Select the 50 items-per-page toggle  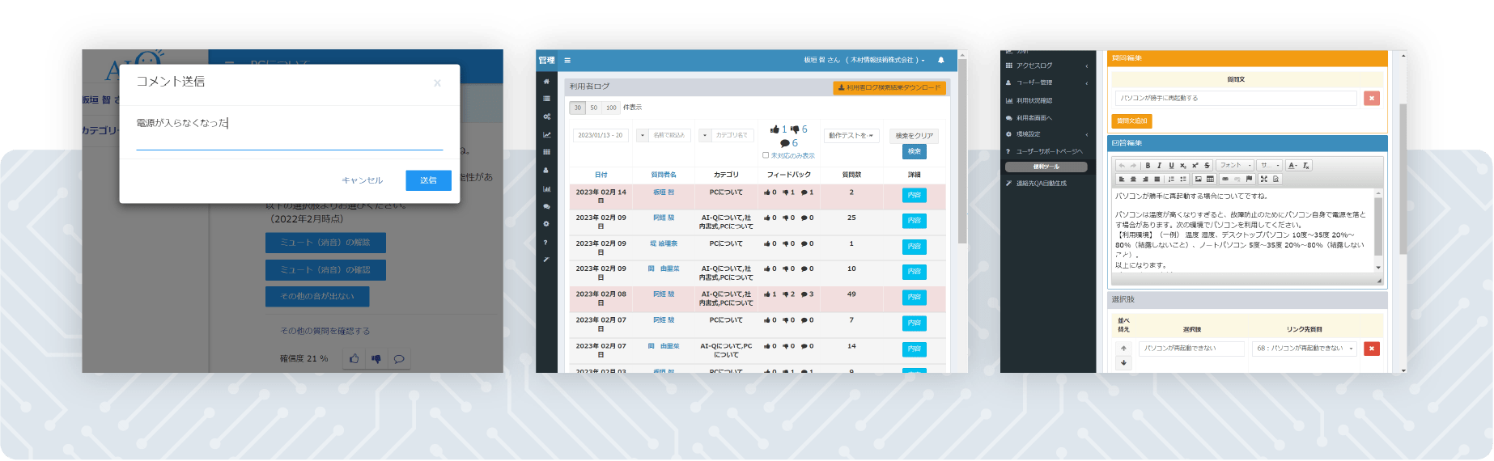tap(593, 108)
